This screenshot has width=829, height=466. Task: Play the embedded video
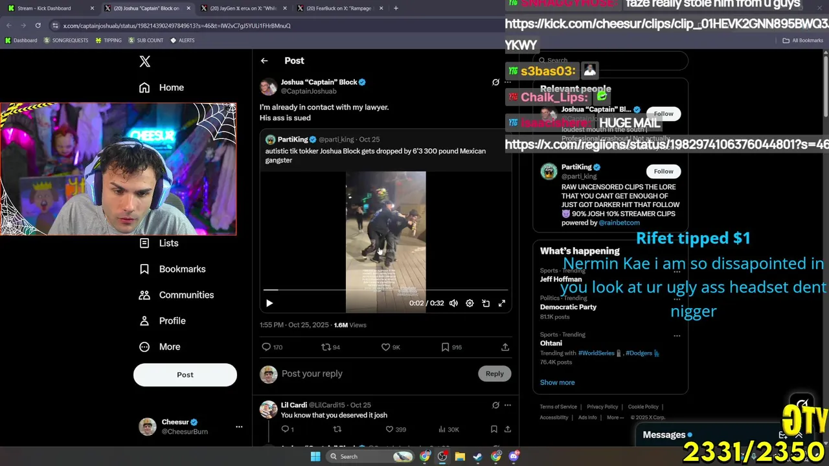269,303
